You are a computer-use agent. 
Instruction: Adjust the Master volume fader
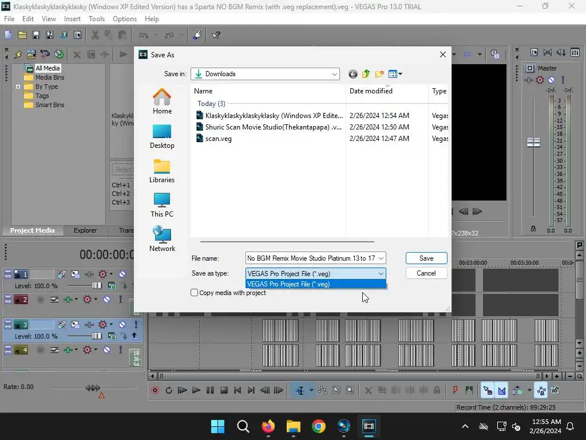click(533, 142)
